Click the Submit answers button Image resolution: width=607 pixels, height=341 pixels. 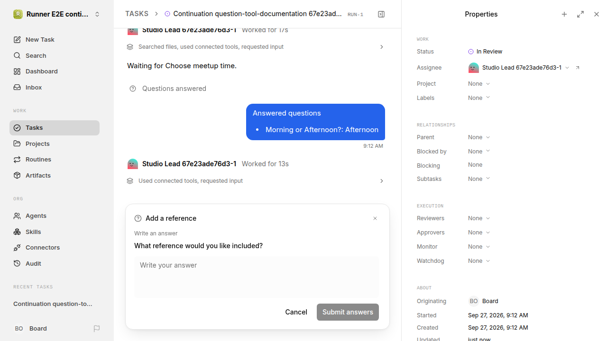tap(348, 312)
